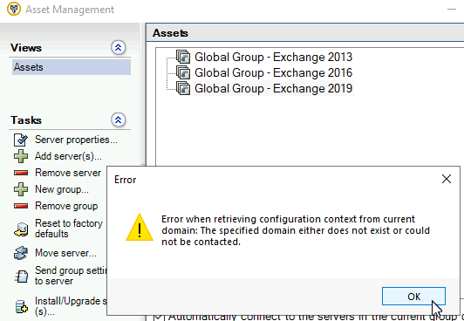Click OK in the Error dialog

click(413, 297)
